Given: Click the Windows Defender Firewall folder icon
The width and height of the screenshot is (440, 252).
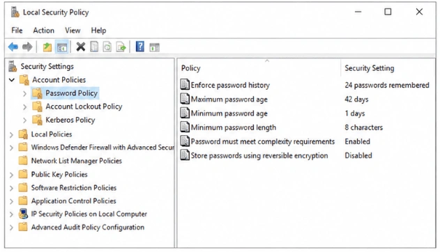Looking at the screenshot, I should tap(23, 148).
